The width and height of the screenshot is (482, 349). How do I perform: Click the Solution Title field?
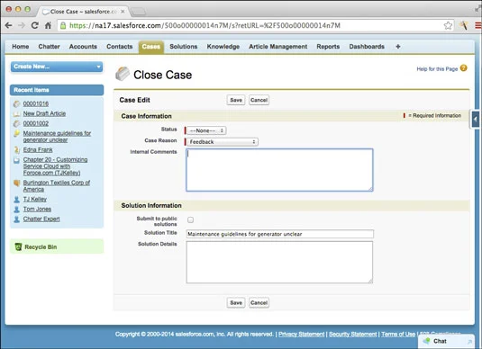(279, 234)
